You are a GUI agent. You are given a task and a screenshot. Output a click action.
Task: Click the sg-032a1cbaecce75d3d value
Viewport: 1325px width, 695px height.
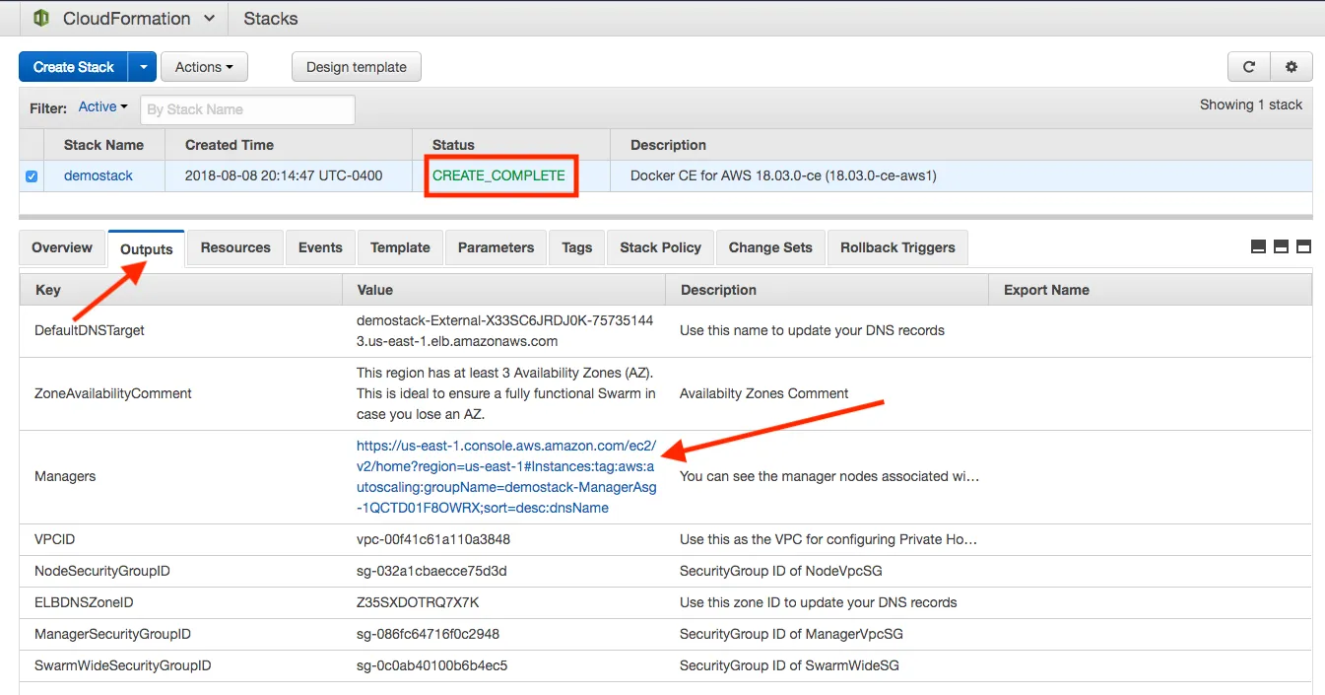[431, 571]
